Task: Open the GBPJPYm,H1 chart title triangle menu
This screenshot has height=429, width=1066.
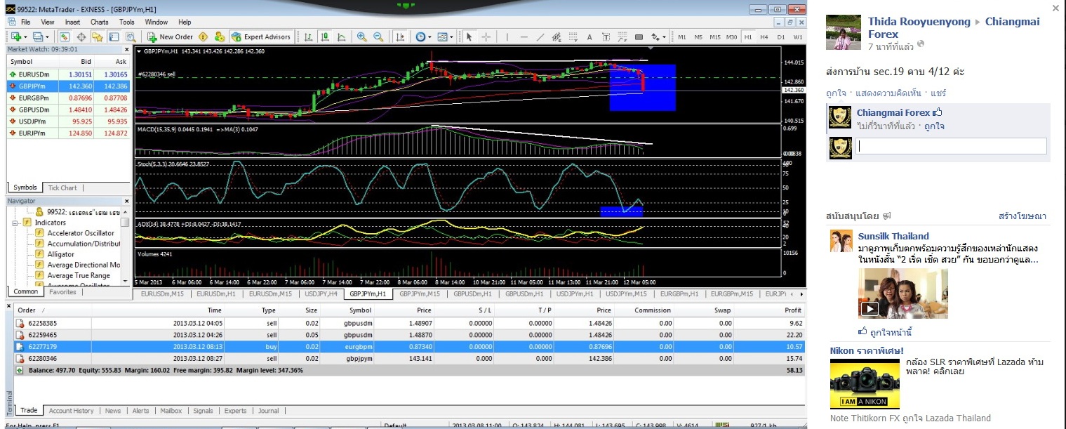Action: point(139,51)
